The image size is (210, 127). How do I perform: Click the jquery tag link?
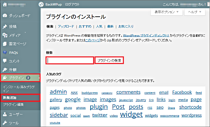[141, 100]
